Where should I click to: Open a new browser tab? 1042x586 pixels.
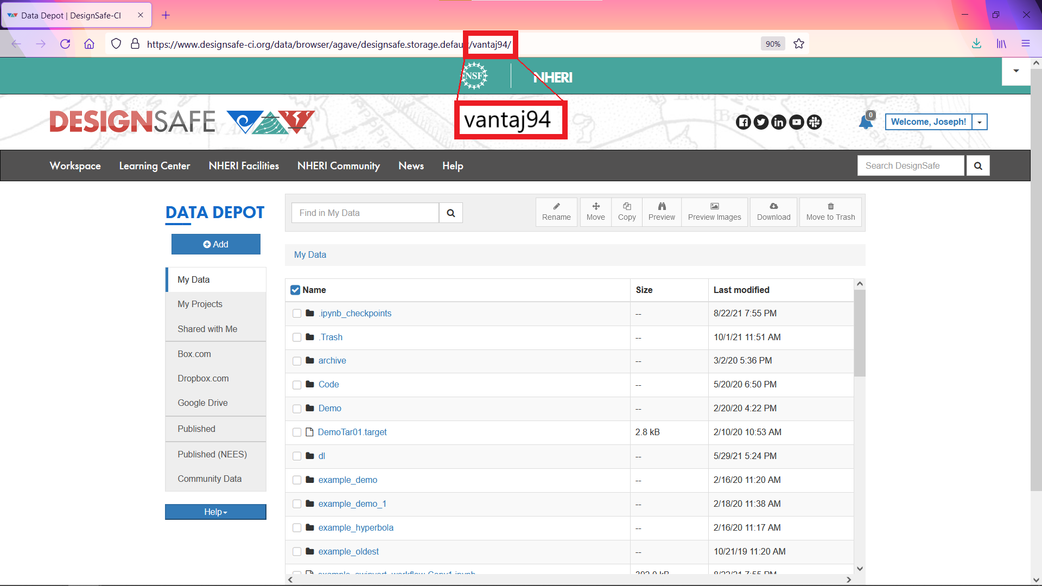click(166, 15)
